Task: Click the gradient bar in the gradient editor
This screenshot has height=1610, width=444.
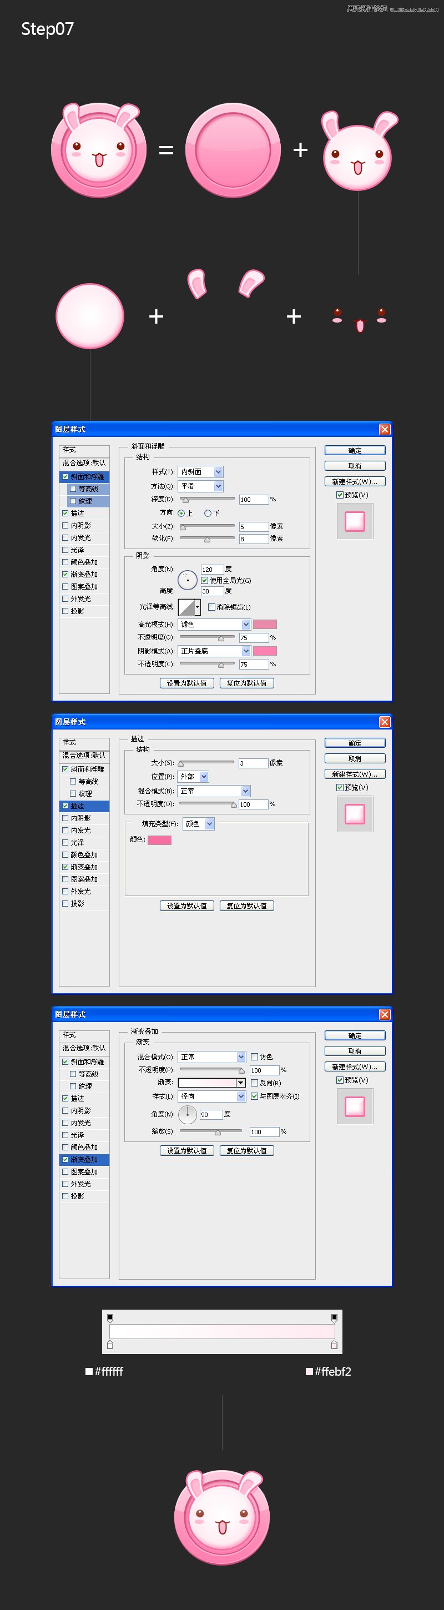Action: point(223,1331)
